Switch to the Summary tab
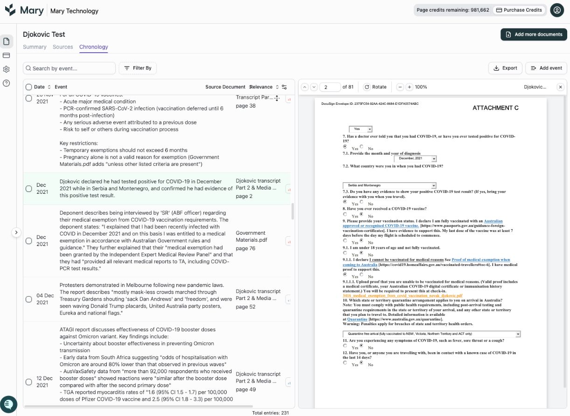Image resolution: width=570 pixels, height=416 pixels. 35,47
